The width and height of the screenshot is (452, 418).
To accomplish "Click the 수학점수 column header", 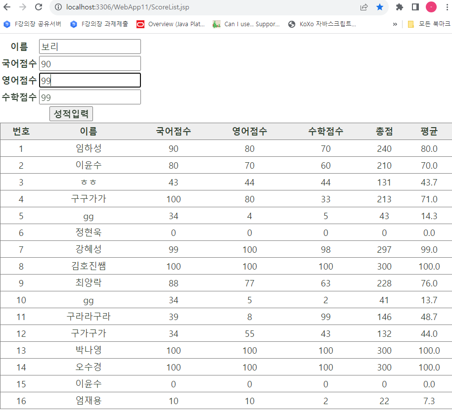I will [326, 132].
